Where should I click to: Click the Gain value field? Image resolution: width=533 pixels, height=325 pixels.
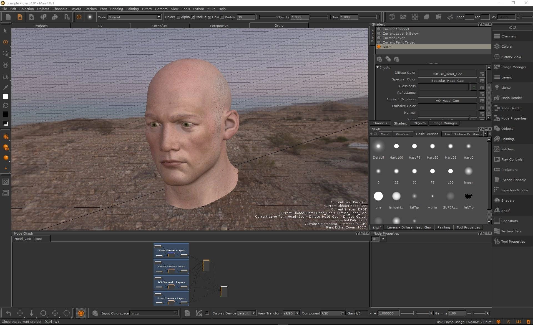388,313
